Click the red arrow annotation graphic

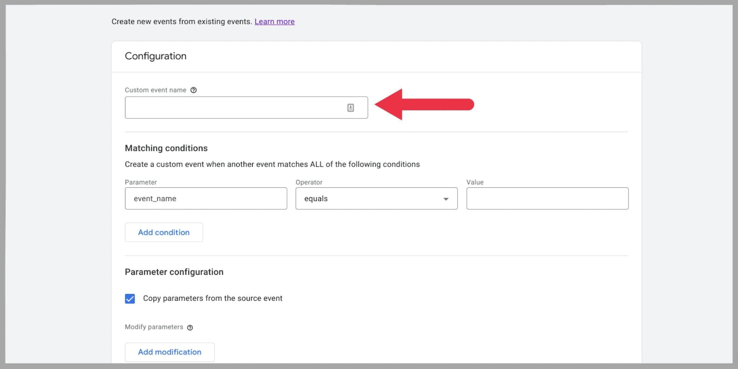[x=424, y=104]
